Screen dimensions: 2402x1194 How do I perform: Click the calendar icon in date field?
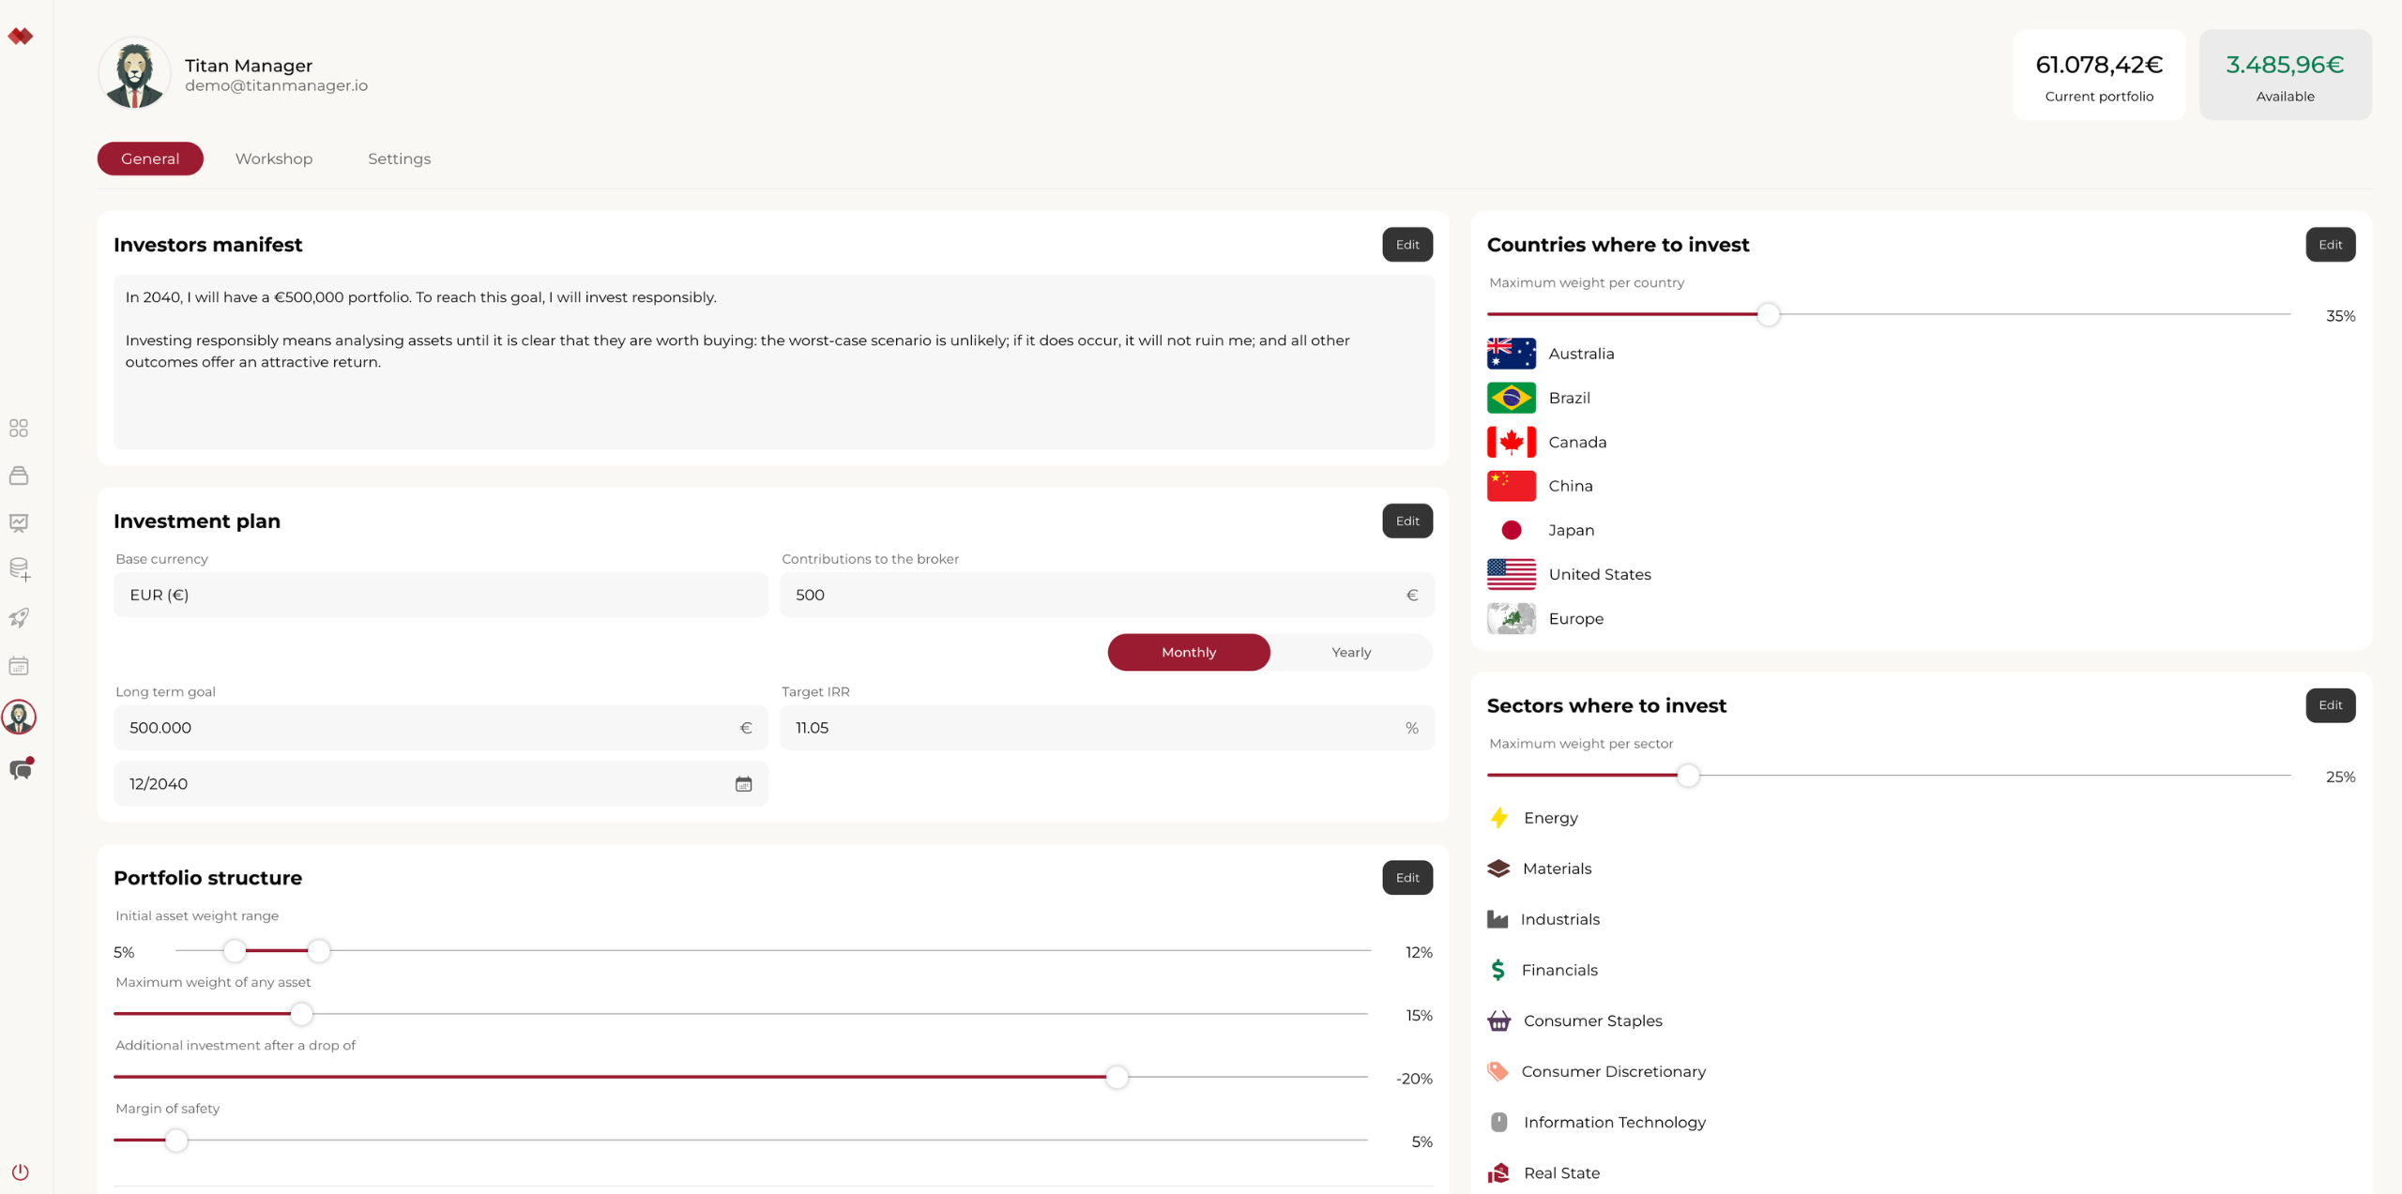pyautogui.click(x=743, y=783)
